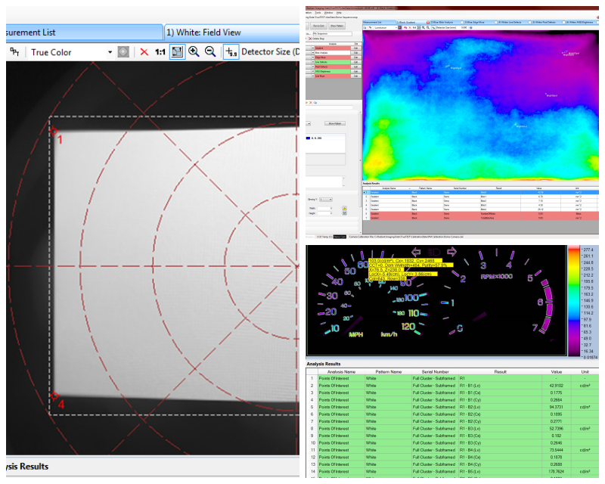Click Edit button next to Gradient analysis
The height and width of the screenshot is (484, 605).
click(355, 48)
